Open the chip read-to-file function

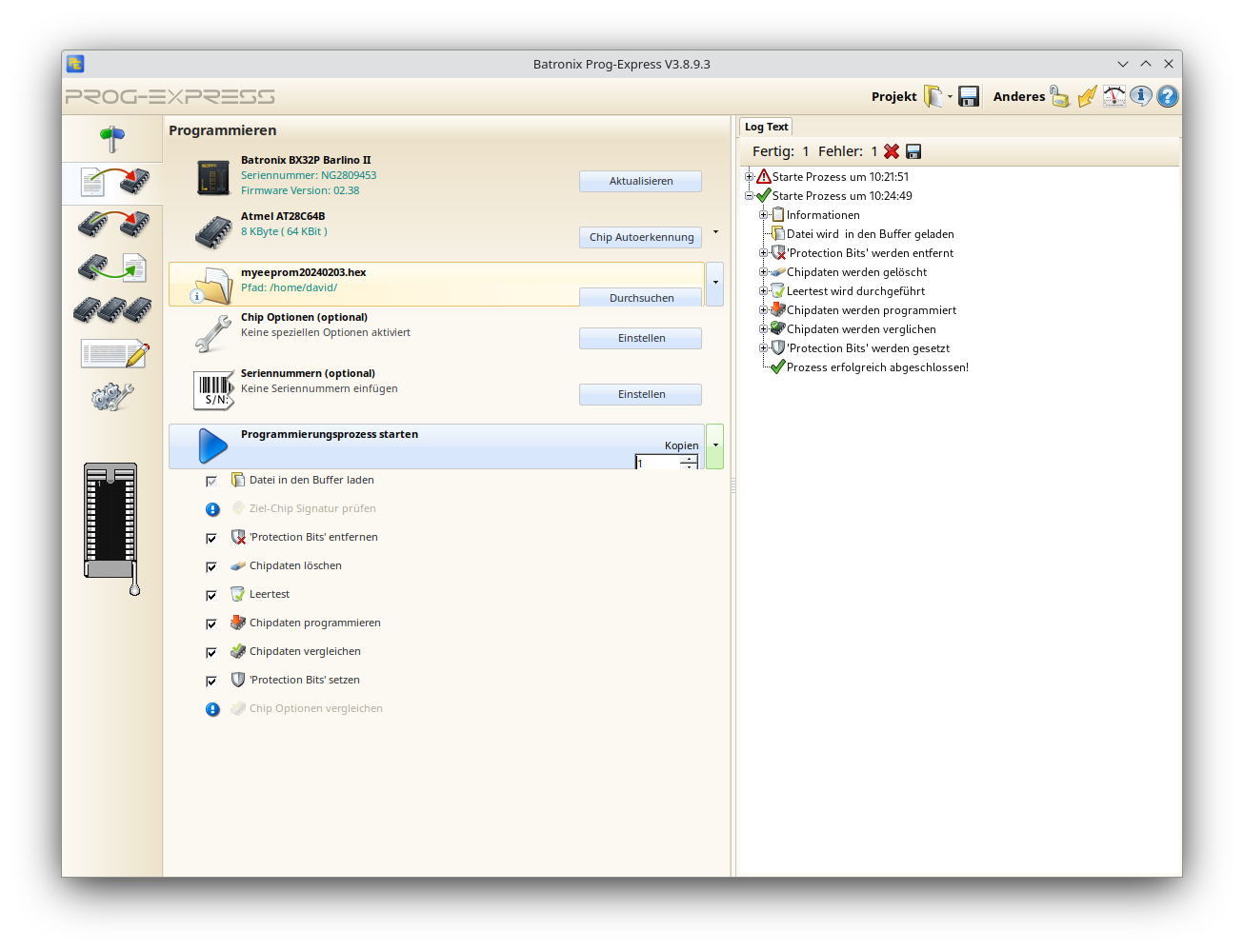[x=112, y=267]
